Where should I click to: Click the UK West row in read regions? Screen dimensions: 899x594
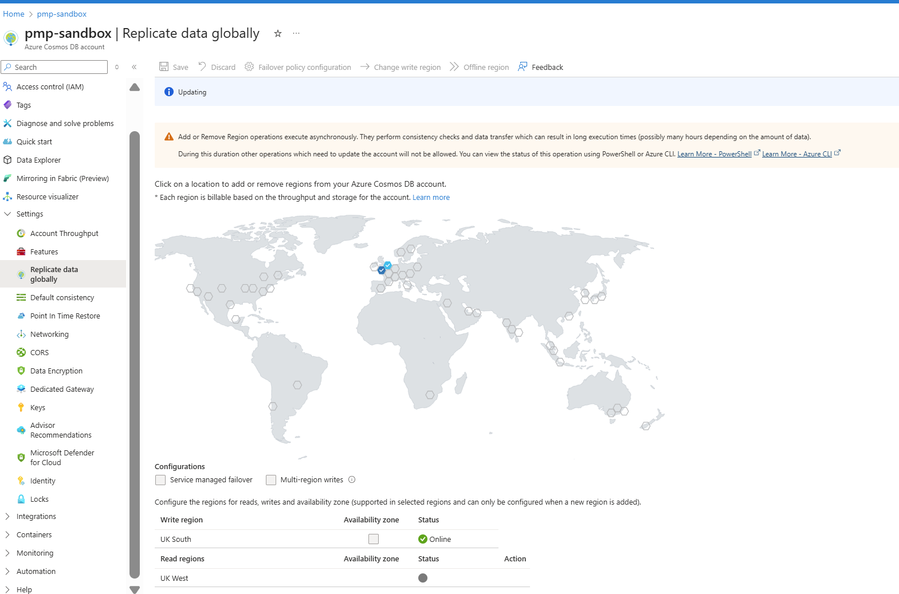click(342, 578)
